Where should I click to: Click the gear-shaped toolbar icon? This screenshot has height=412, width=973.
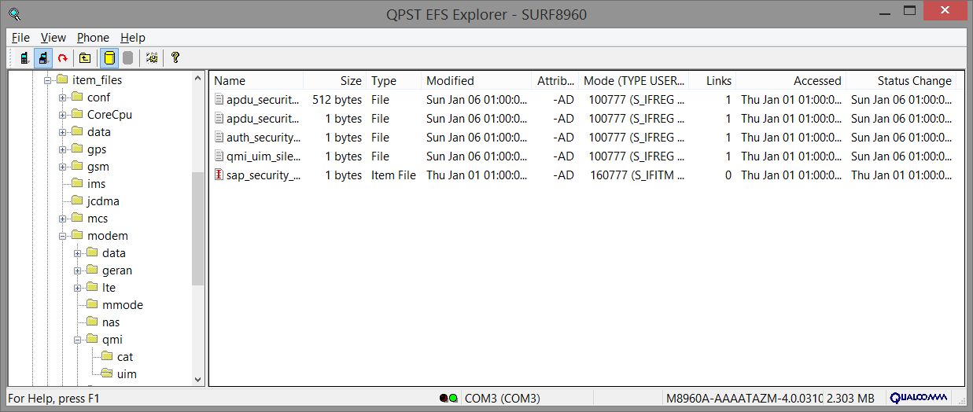pyautogui.click(x=152, y=57)
